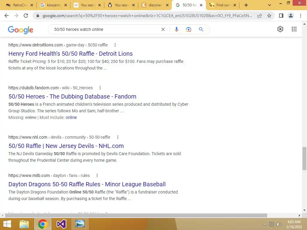The height and width of the screenshot is (230, 307).
Task: Open the Windows Start menu
Action: (7, 224)
